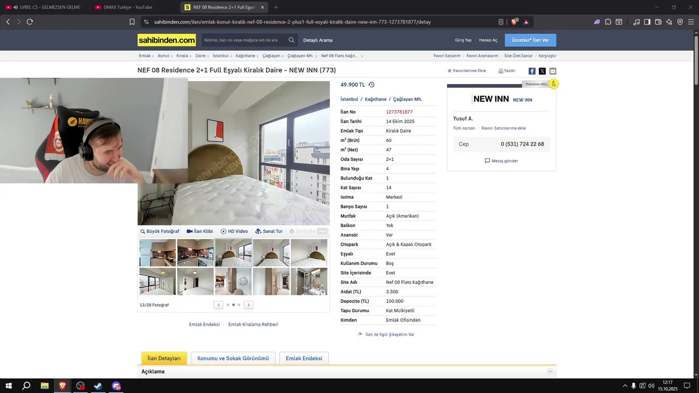The image size is (699, 393).
Task: Share listing by email envelope icon
Action: (553, 71)
